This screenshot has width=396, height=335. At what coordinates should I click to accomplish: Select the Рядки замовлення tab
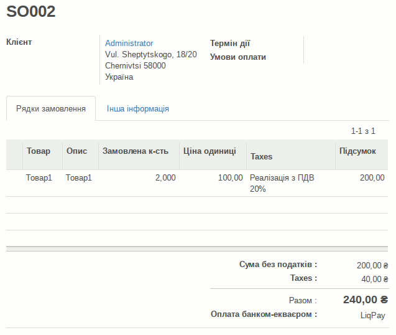pos(51,109)
